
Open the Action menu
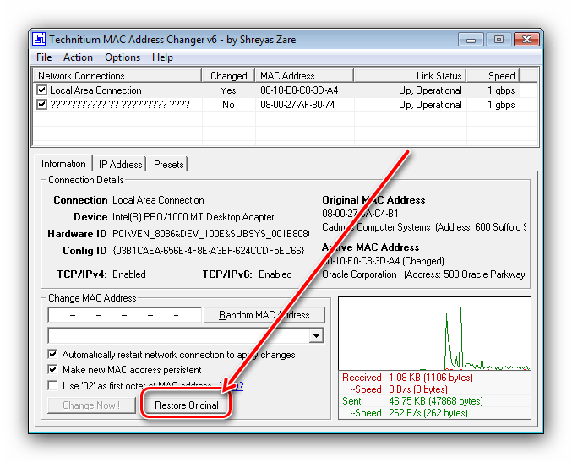(x=78, y=57)
